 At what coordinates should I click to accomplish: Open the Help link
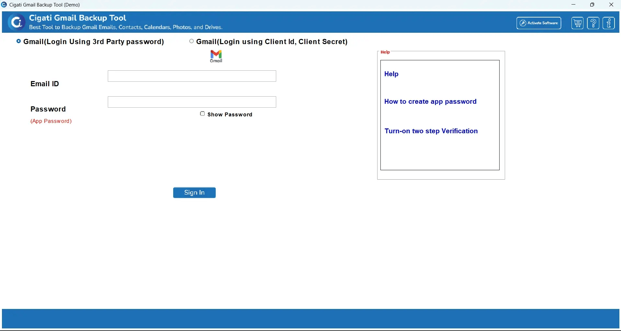(x=391, y=74)
